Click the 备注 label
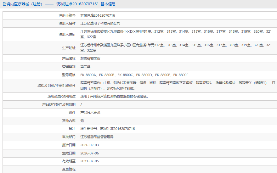 [72, 129]
